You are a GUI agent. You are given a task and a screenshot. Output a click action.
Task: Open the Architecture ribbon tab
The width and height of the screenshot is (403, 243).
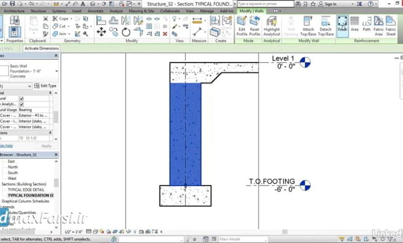pos(14,11)
